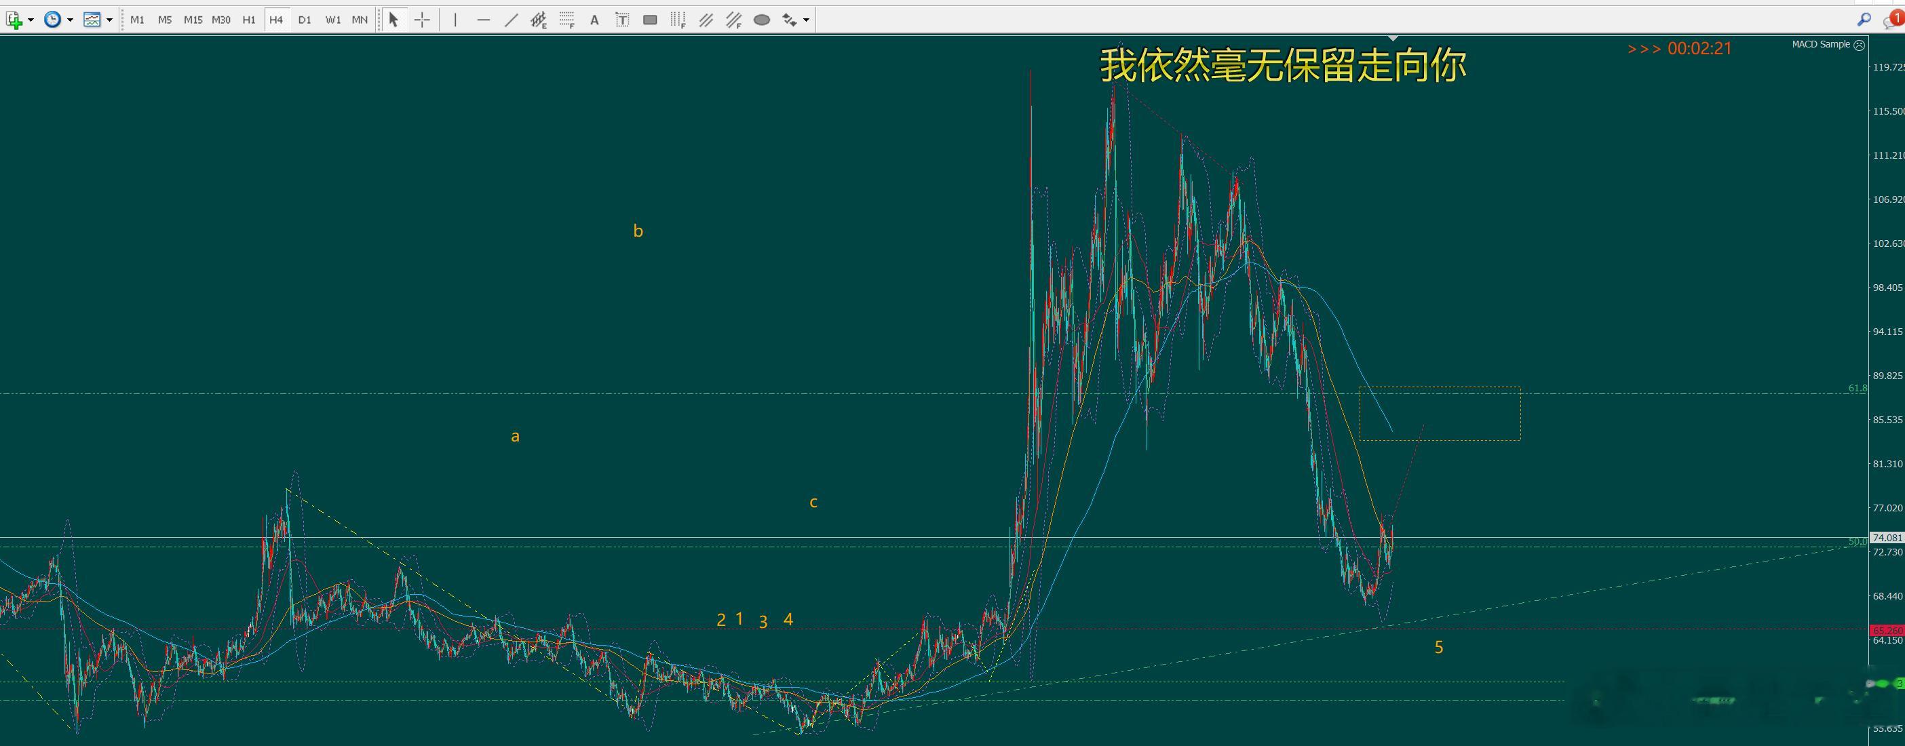Expand the new chart dropdown arrow

pos(31,20)
